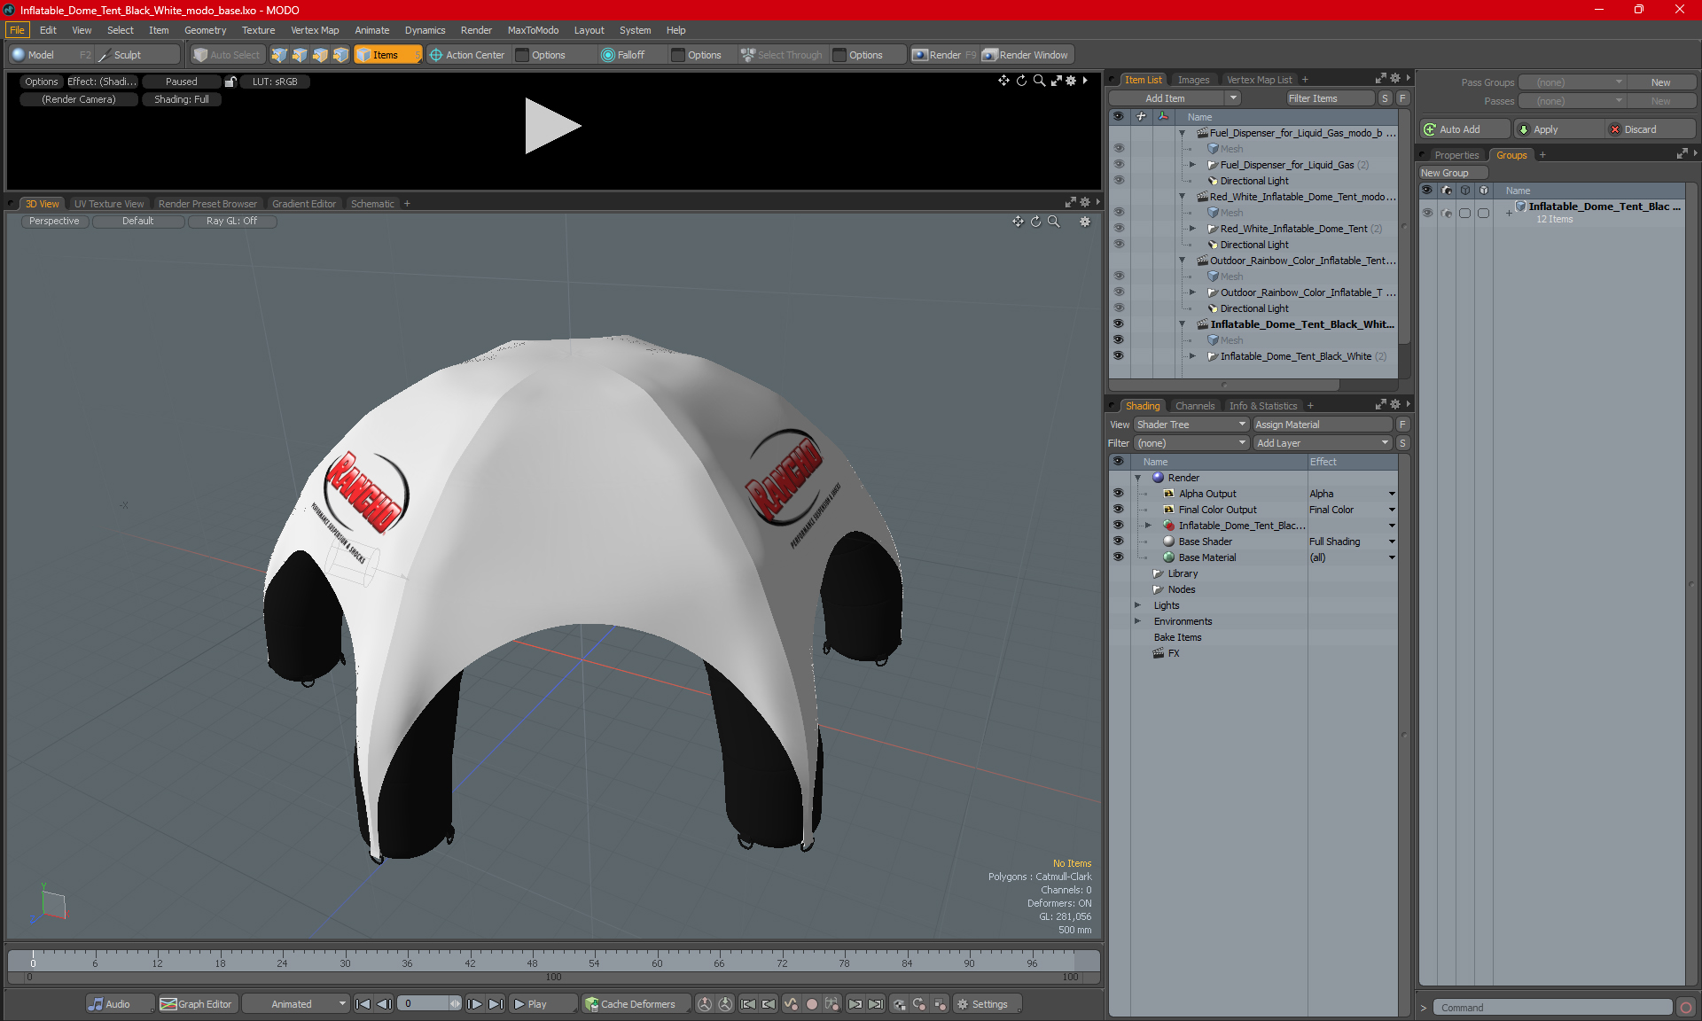This screenshot has height=1021, width=1702.
Task: Jump to first frame
Action: click(x=363, y=1004)
